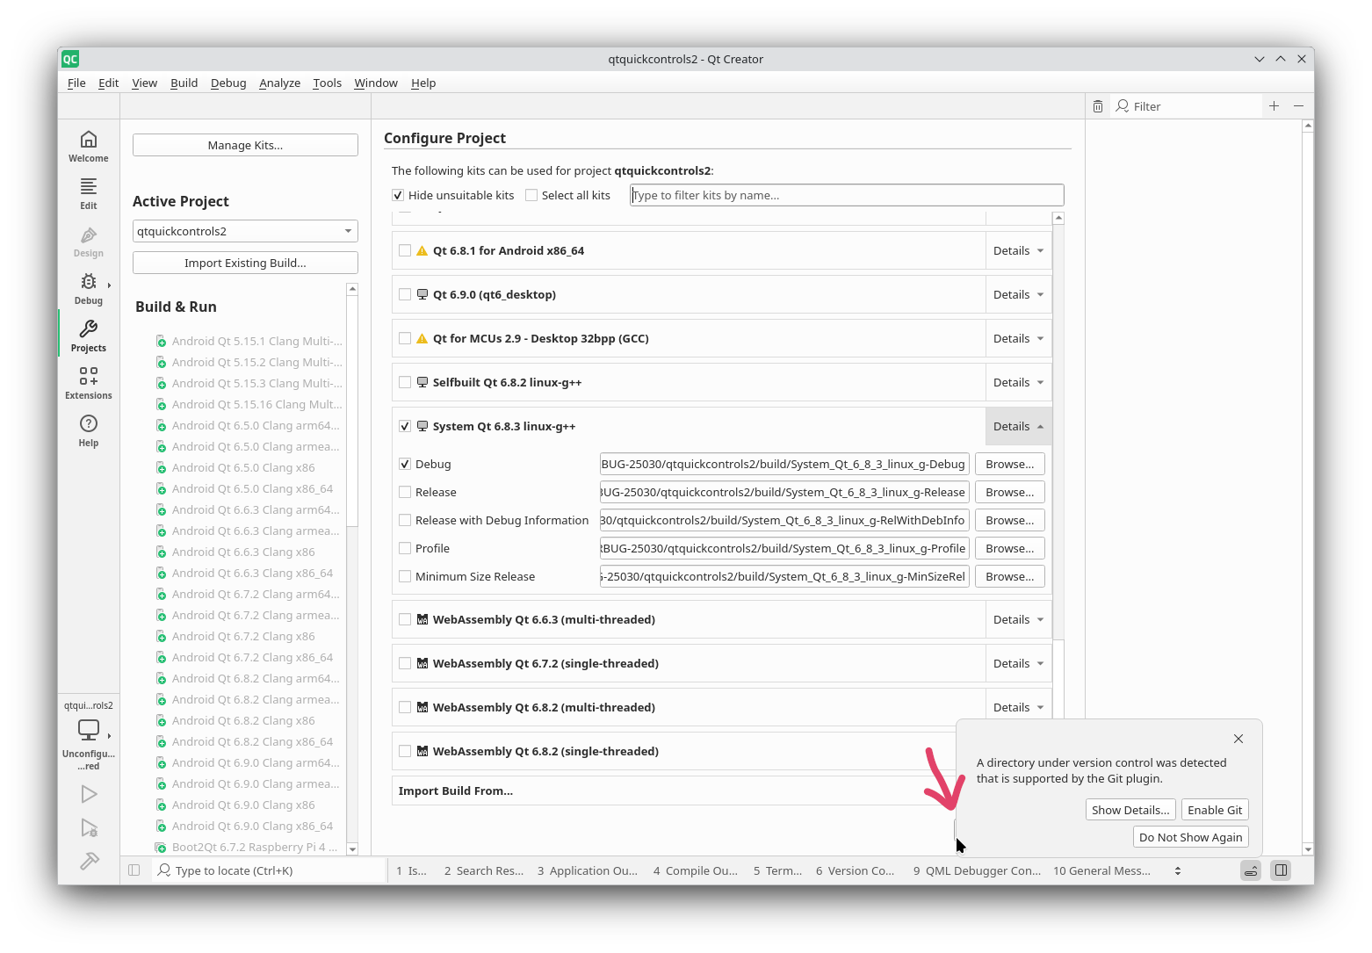This screenshot has width=1372, height=953.
Task: Click the kit list vertical scrollbar
Action: (1058, 466)
